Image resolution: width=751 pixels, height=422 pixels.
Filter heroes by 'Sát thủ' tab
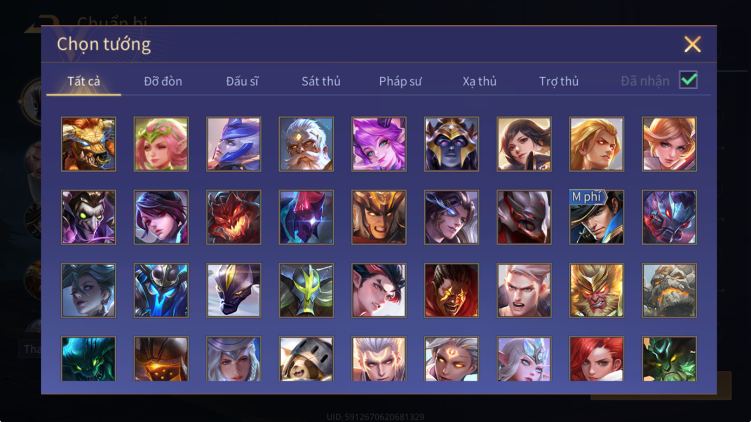click(x=321, y=81)
